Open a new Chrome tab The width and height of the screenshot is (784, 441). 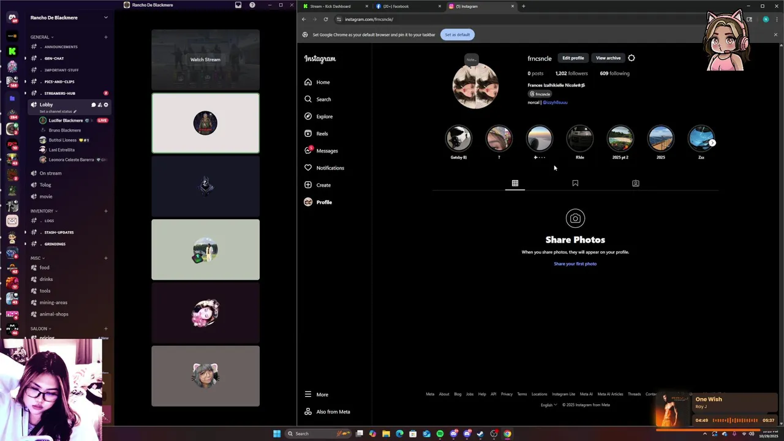tap(524, 6)
